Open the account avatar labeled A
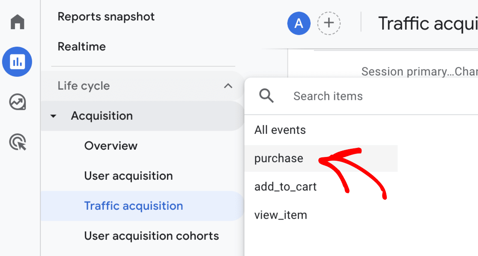 (299, 24)
